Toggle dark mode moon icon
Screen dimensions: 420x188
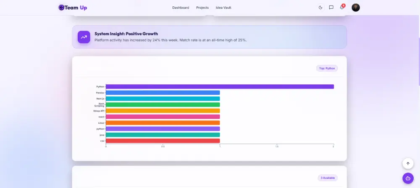[x=320, y=8]
